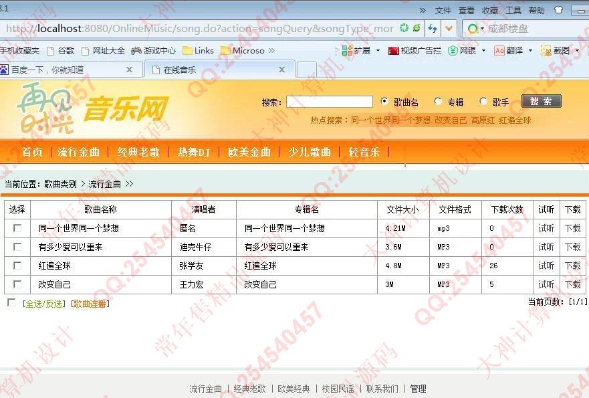This screenshot has width=589, height=398.
Task: Switch to the 百度一下 tab
Action: (71, 70)
